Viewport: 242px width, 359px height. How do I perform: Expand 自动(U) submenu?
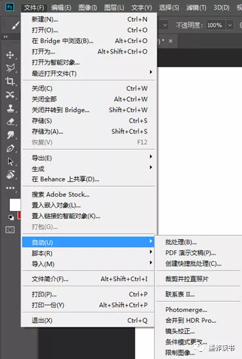click(88, 242)
